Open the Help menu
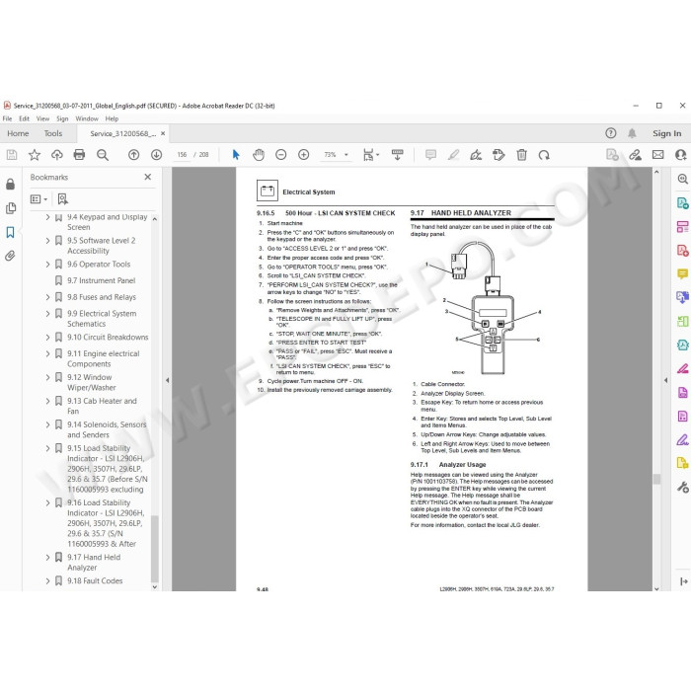Screen dimensions: 691x691 [x=112, y=118]
